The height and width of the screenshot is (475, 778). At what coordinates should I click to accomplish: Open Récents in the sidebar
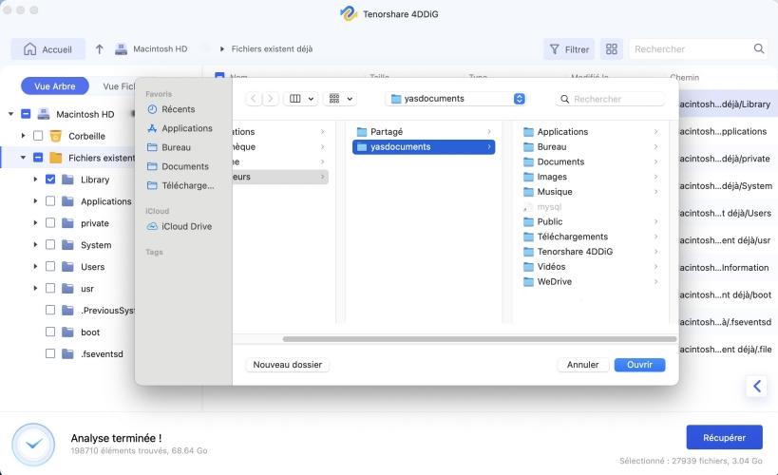(178, 109)
